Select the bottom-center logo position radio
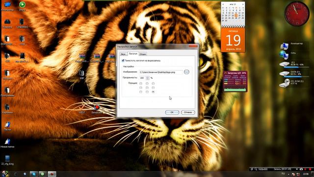314x177 pixels. click(147, 92)
